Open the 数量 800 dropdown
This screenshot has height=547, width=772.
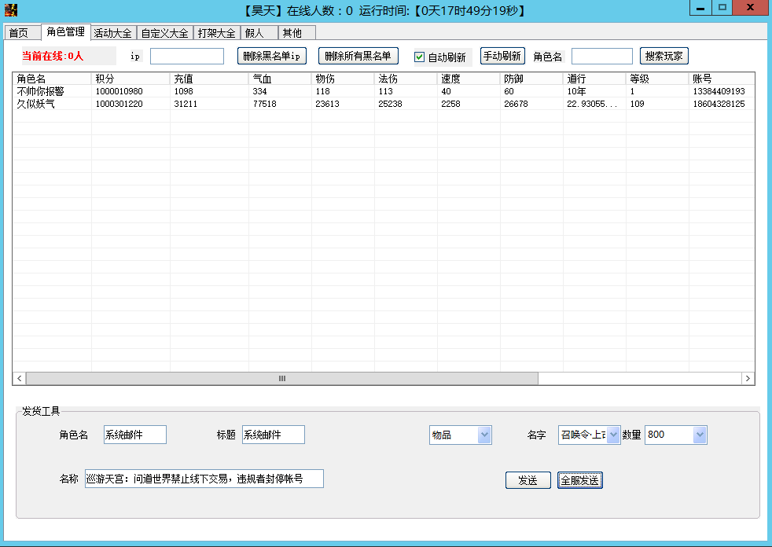(x=699, y=435)
